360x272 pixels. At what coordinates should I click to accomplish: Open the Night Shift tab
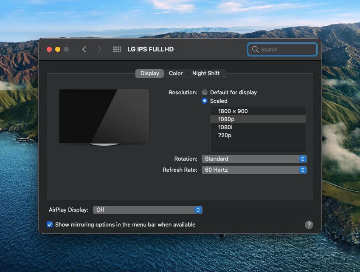coord(206,74)
